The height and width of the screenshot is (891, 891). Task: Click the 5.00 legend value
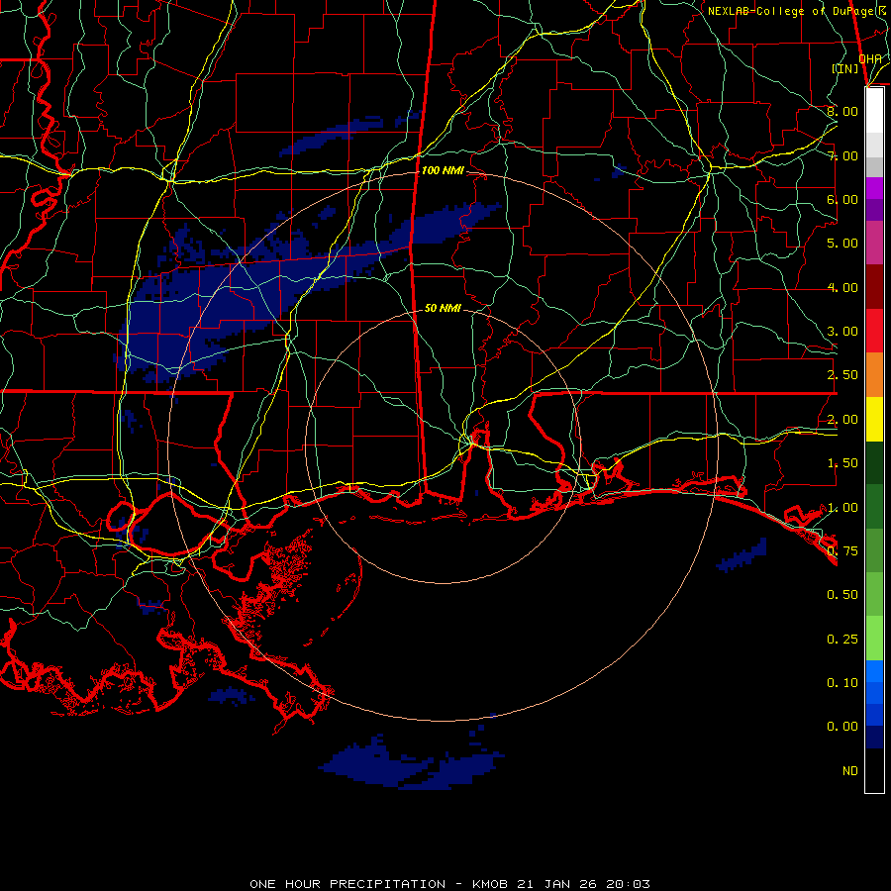(842, 244)
